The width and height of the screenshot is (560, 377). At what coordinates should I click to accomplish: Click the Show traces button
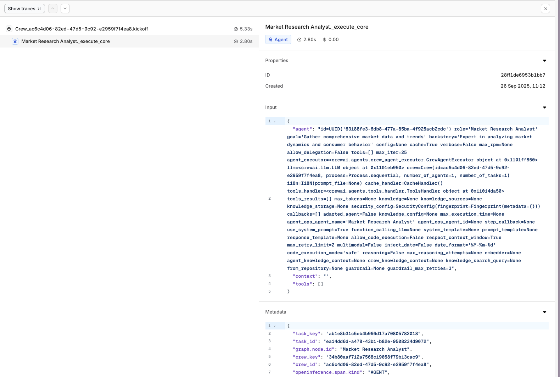[24, 9]
